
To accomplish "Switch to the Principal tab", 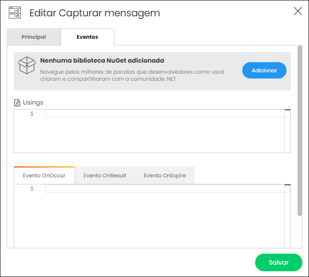I will point(34,37).
